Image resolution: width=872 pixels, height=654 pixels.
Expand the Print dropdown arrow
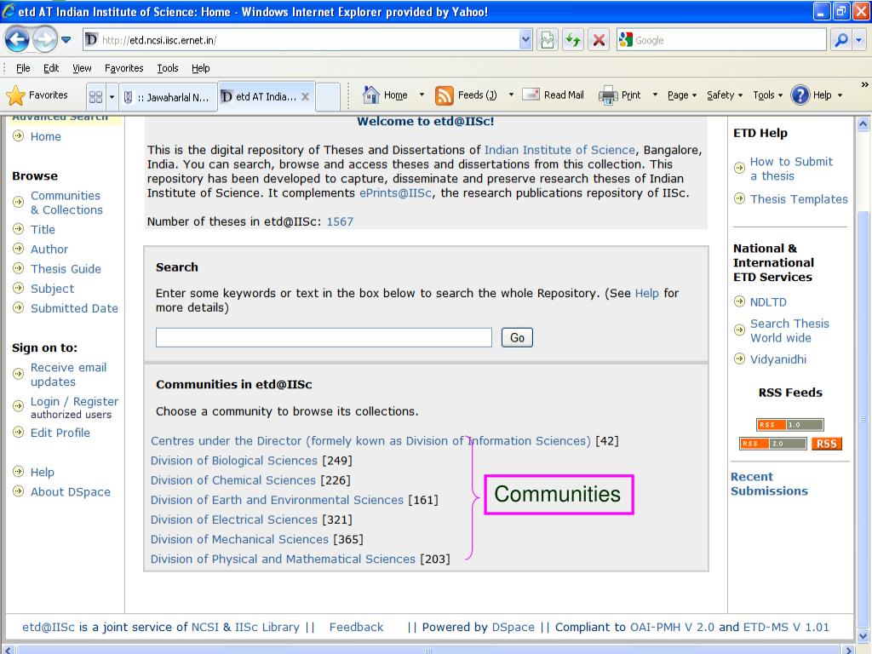655,95
